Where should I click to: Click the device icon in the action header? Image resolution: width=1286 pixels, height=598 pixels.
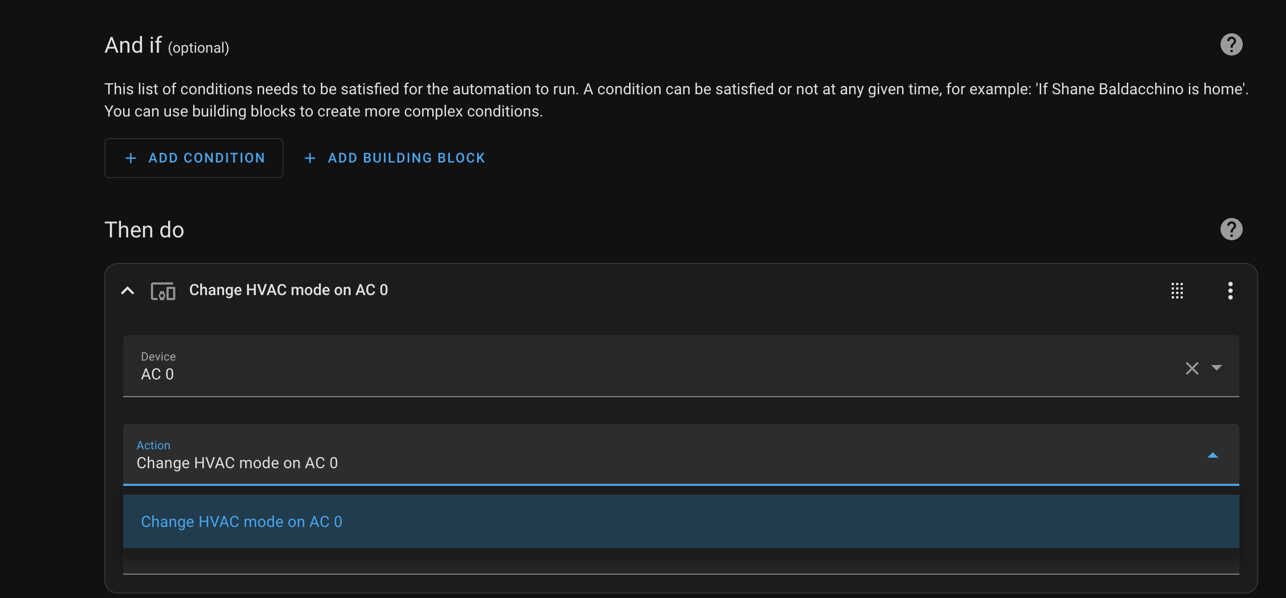163,291
